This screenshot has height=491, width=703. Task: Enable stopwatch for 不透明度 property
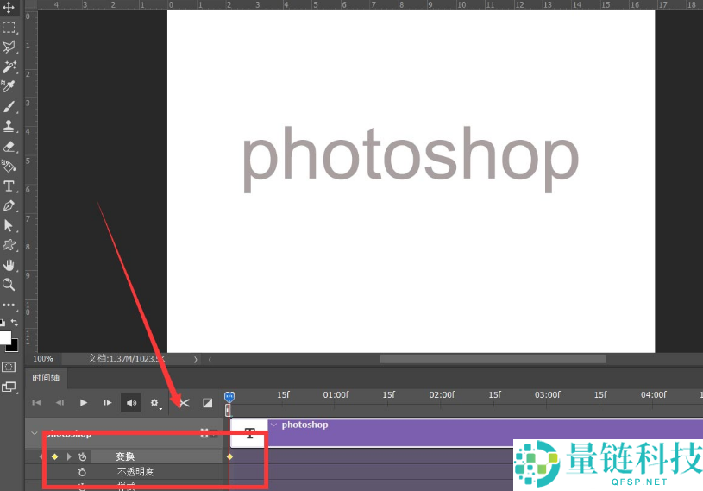click(83, 472)
